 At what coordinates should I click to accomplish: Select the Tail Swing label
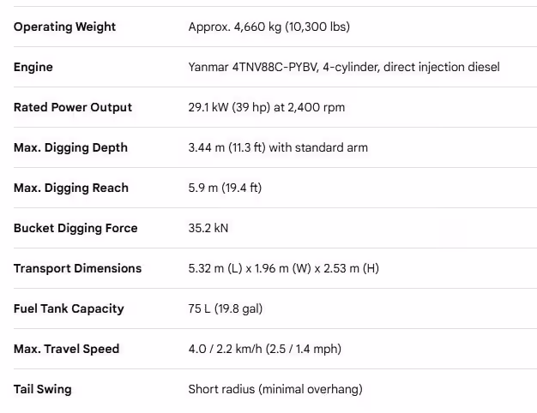click(43, 389)
